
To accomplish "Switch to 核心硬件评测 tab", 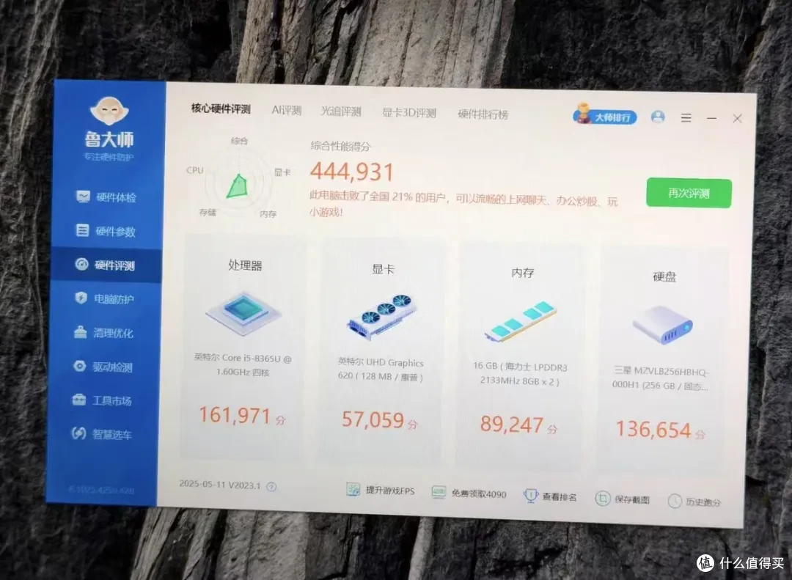I will coord(221,109).
